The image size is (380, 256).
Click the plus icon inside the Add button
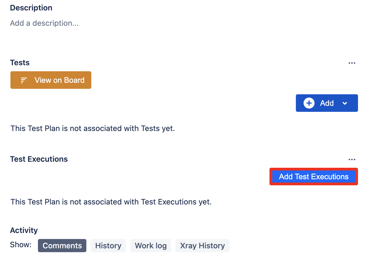tap(309, 103)
